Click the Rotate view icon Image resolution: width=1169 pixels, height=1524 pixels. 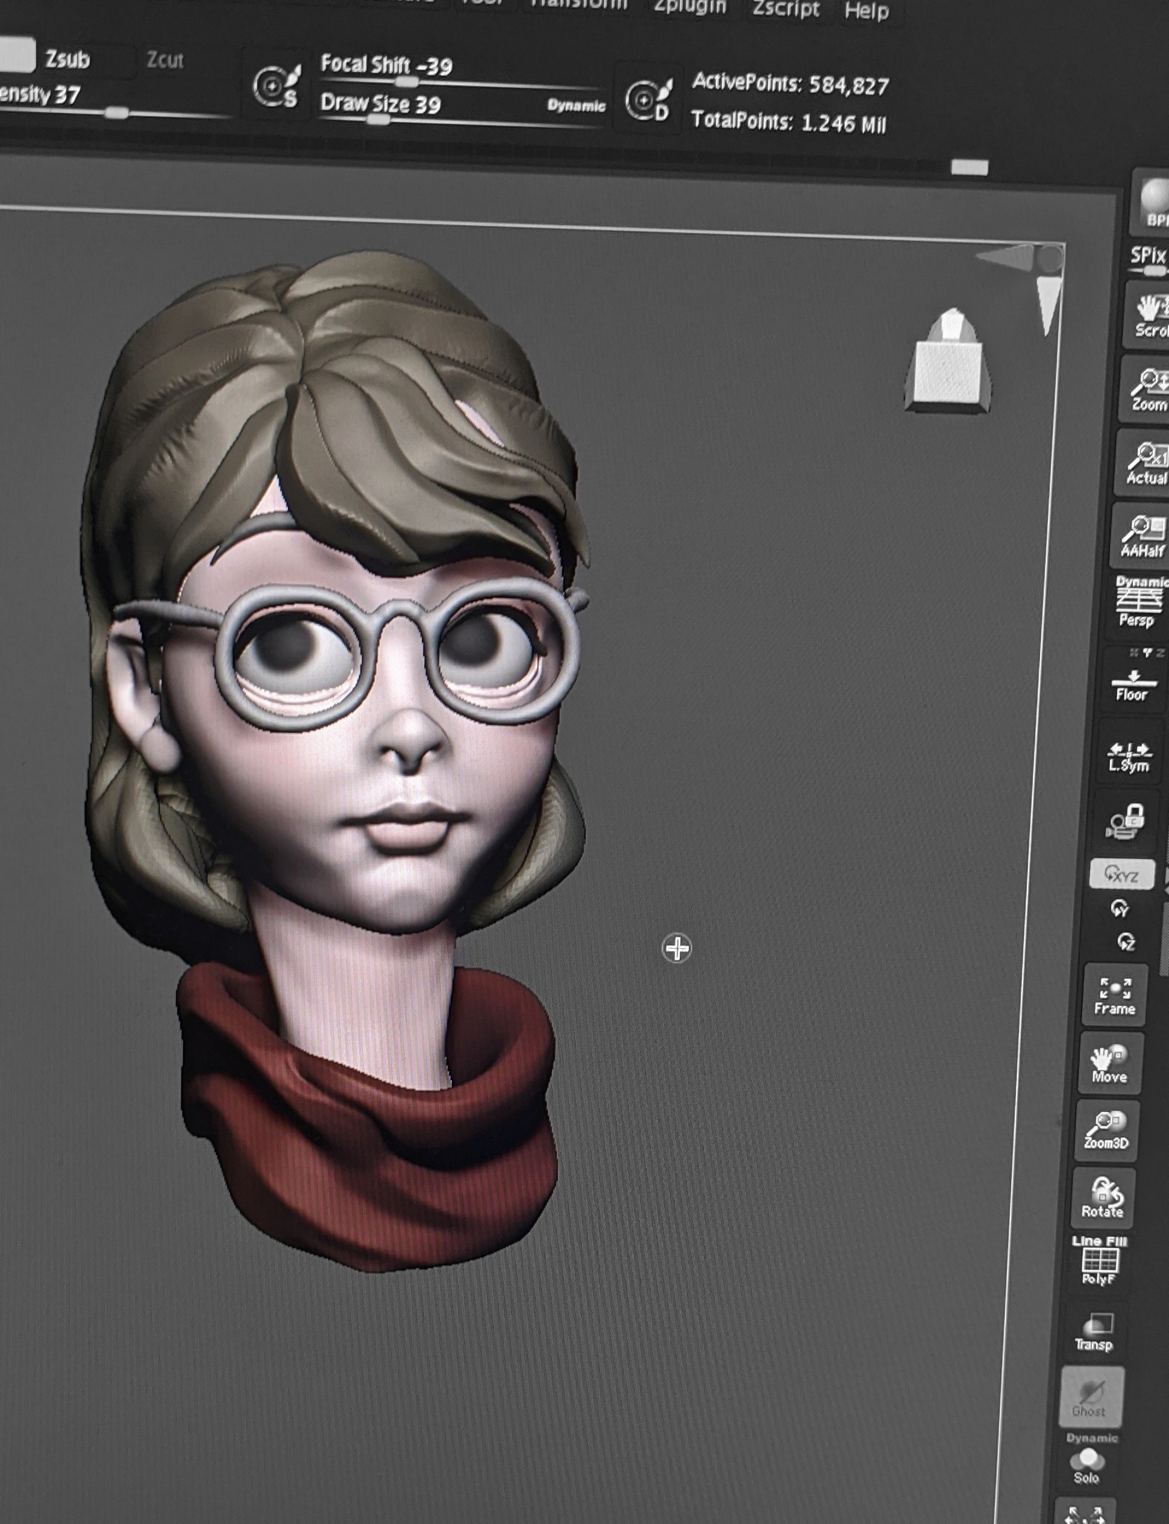[1103, 1198]
